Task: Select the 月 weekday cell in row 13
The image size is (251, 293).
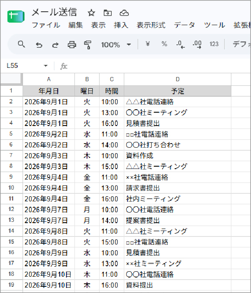Action: pos(87,220)
